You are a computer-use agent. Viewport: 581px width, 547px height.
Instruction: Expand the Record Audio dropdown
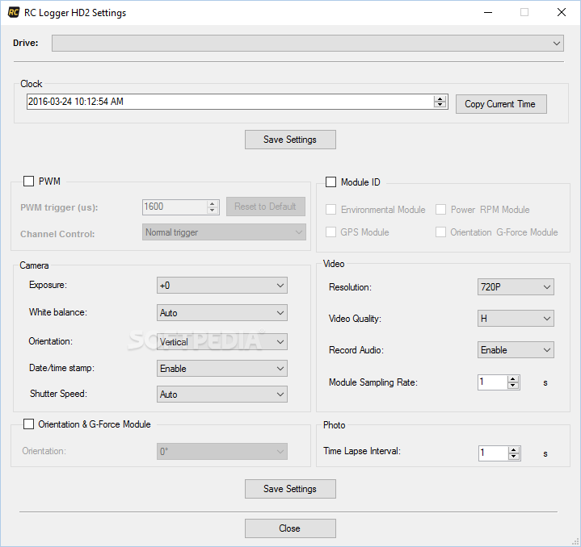[516, 350]
